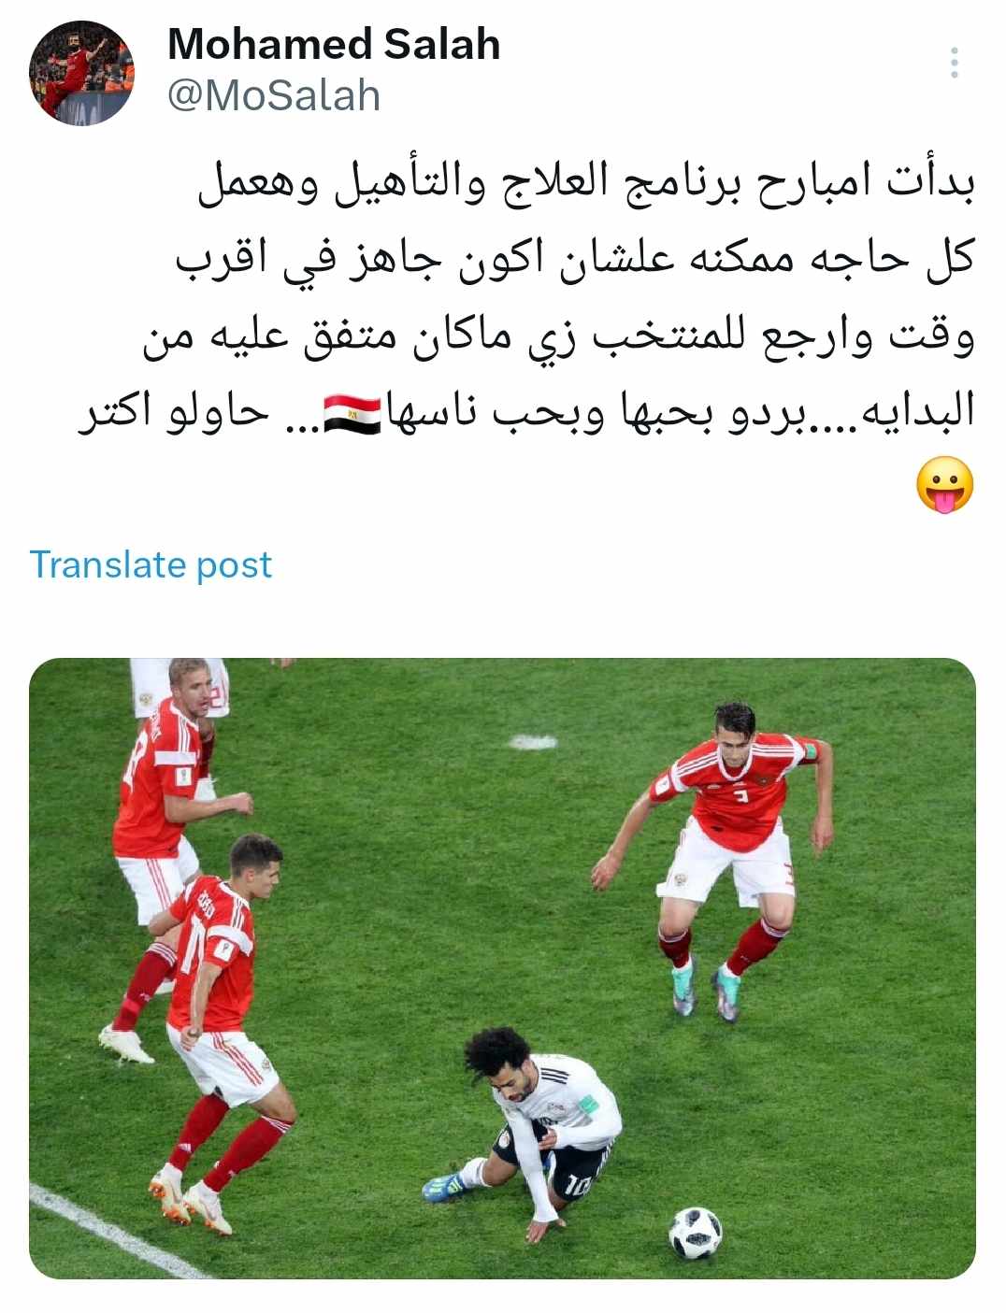This screenshot has width=1006, height=1313.
Task: Select the third line starting with وقت وارجع
Action: pos(559,335)
